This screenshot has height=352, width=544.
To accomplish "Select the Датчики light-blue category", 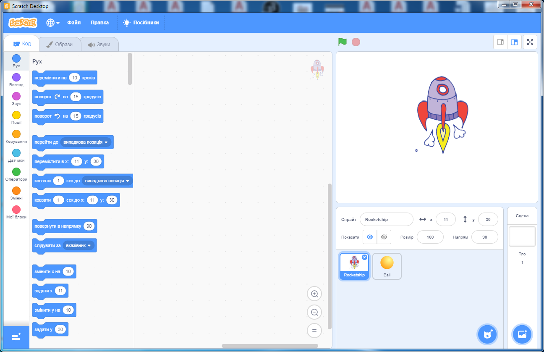I will click(16, 155).
